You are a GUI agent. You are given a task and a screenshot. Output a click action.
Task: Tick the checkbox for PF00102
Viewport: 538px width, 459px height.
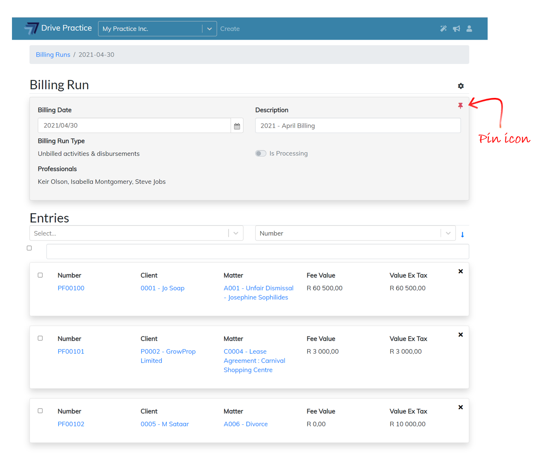click(40, 411)
